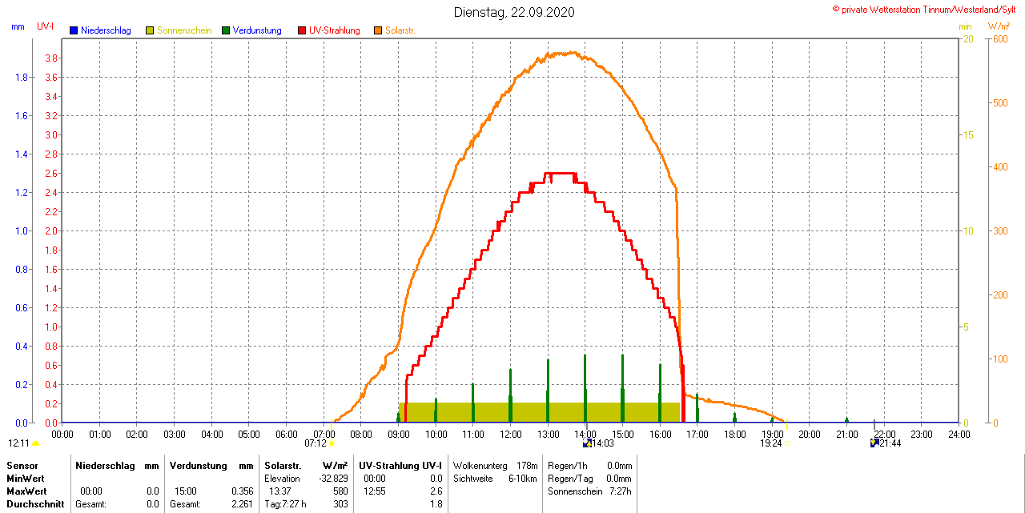Select the Solarstr. legend label
This screenshot has height=513, width=1025.
tap(400, 30)
